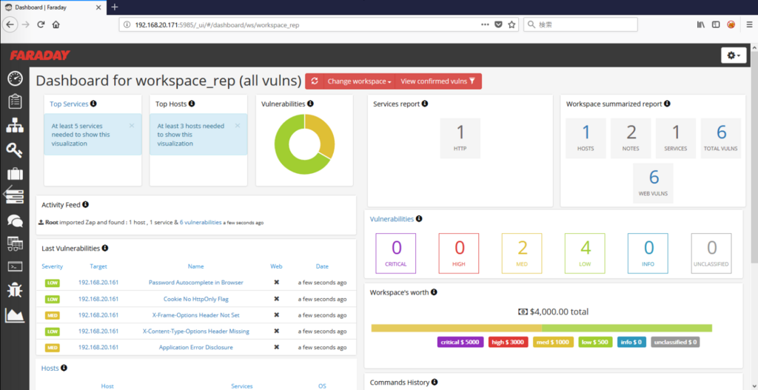Open the hosts network tree sidebar icon
This screenshot has height=390, width=758.
[15, 126]
